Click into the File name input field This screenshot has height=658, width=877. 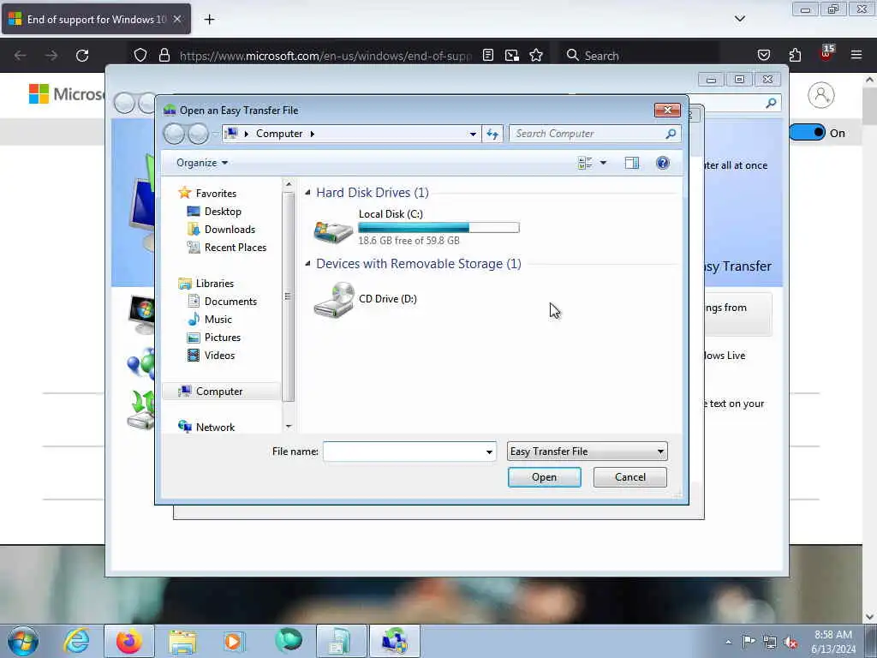pos(404,452)
